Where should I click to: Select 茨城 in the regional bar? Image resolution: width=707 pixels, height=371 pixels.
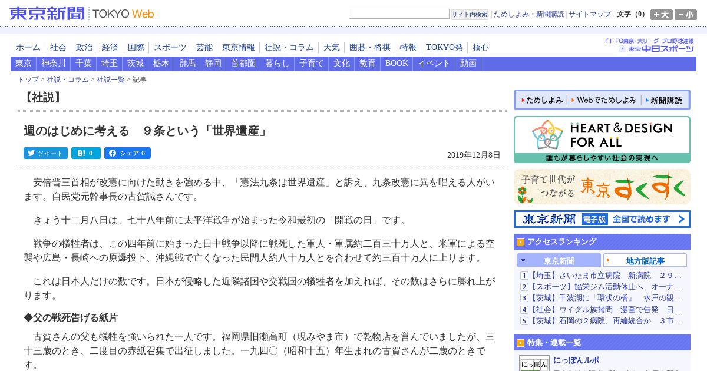(136, 64)
